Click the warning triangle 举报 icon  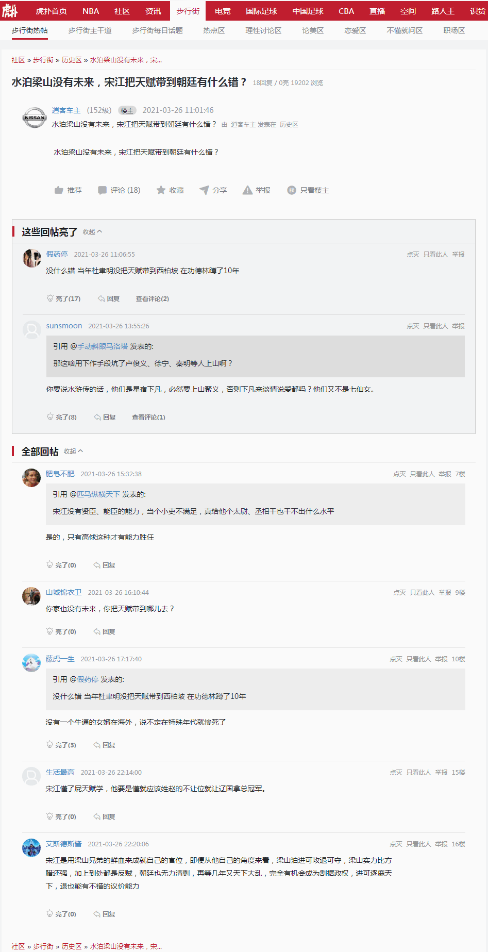tap(247, 190)
